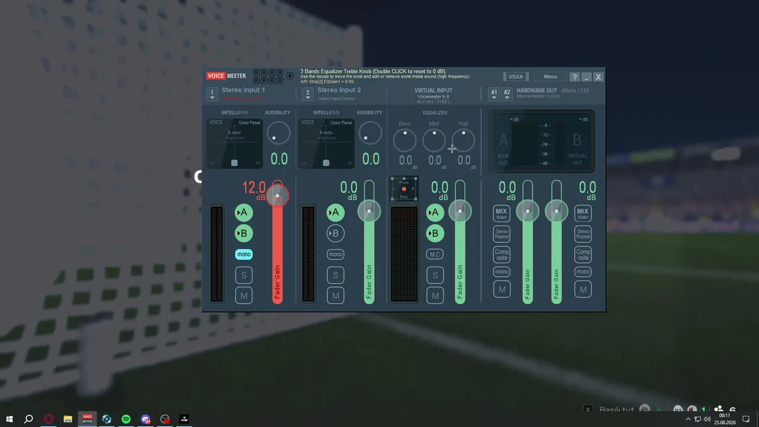Toggle B bus routing on Stereo Input 1
Image resolution: width=759 pixels, height=427 pixels.
coord(244,234)
